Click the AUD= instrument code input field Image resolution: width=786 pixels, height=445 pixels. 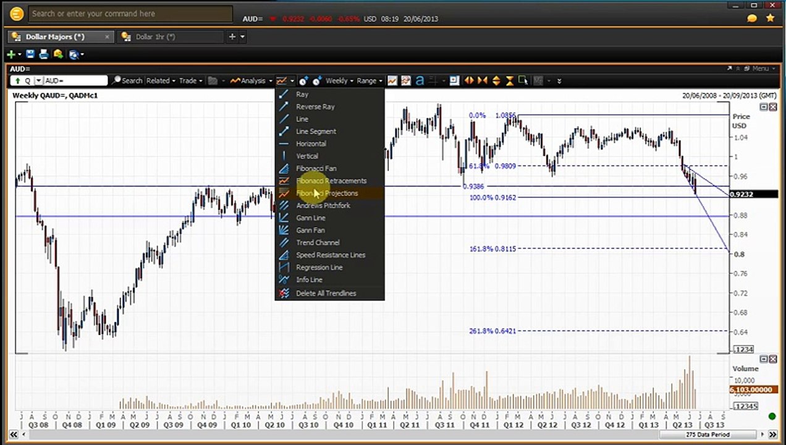tap(75, 81)
